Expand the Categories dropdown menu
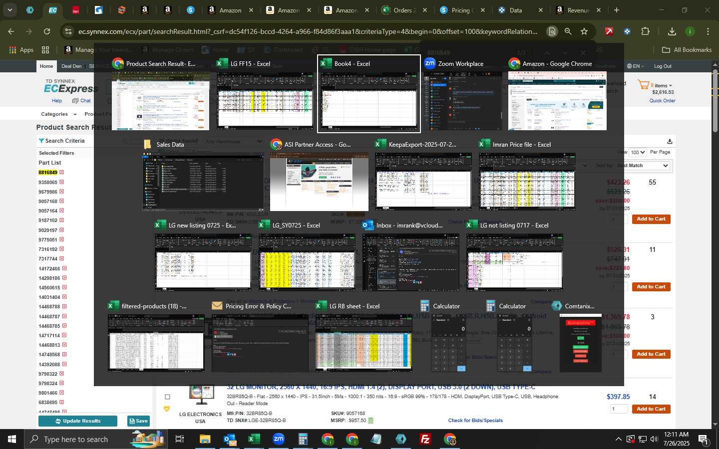Viewport: 719px width, 449px height. point(59,114)
